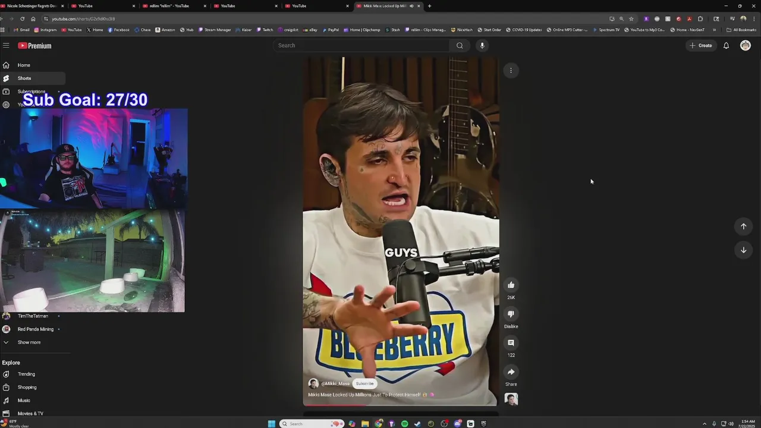Open Spotify from taskbar

[404, 424]
